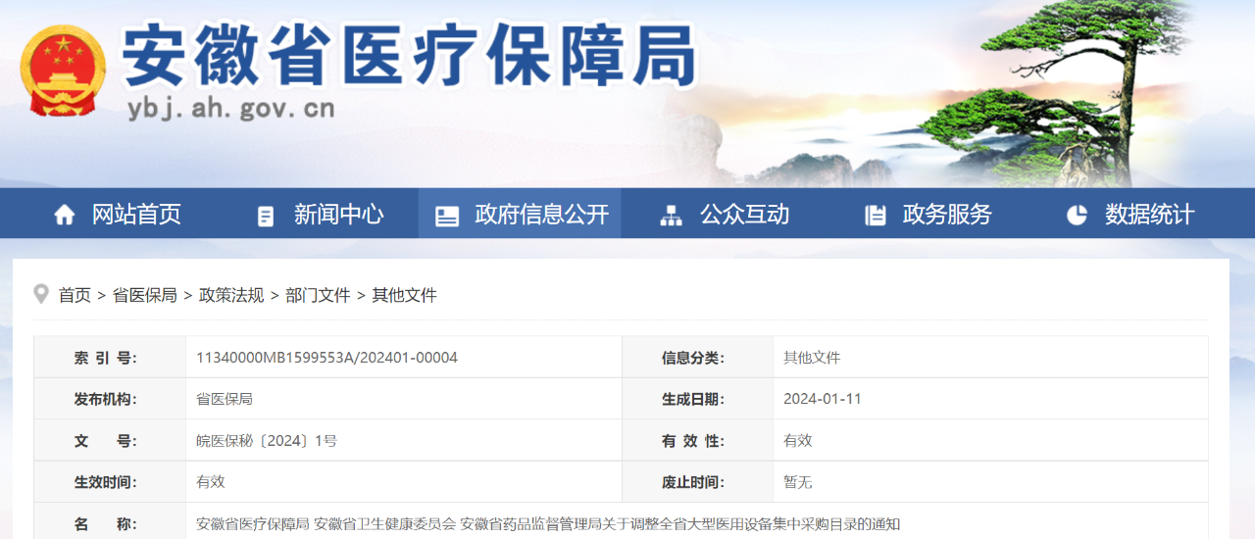Screen dimensions: 1255x539
Task: Click the 省医保局 breadcrumb link
Action: coord(144,295)
